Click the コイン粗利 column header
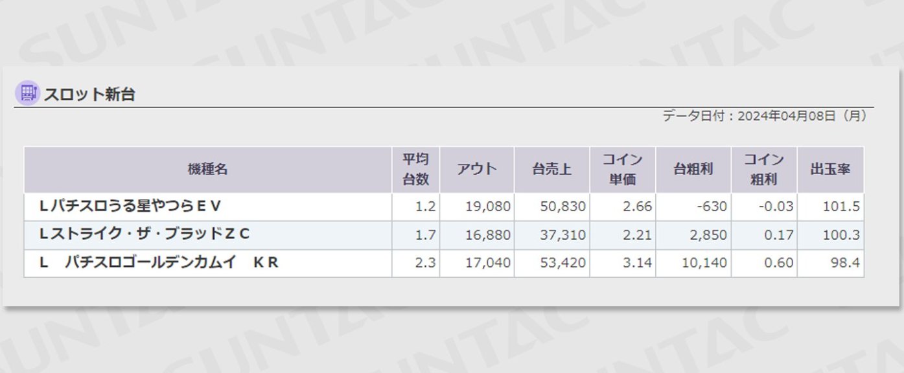The image size is (904, 373). point(764,170)
